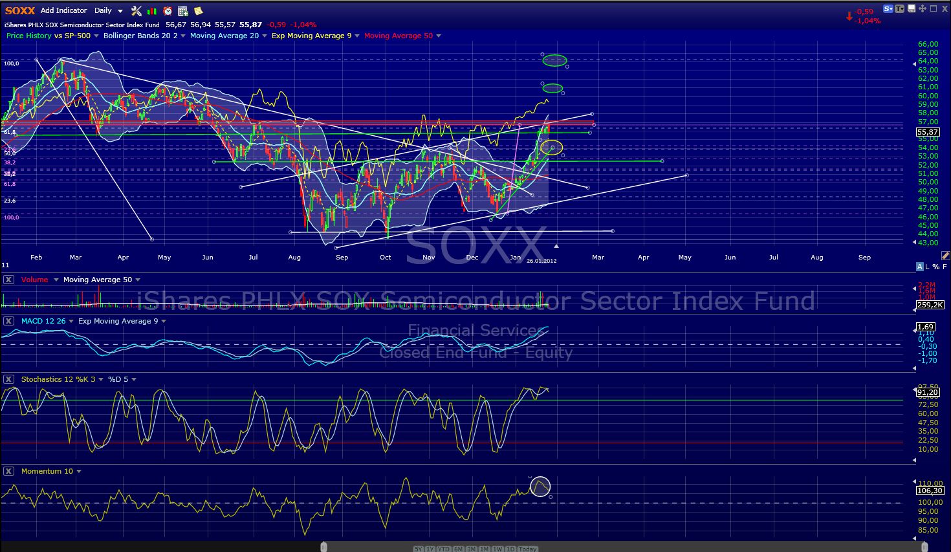Toggle the F scale option
Image resolution: width=951 pixels, height=552 pixels.
tap(945, 267)
